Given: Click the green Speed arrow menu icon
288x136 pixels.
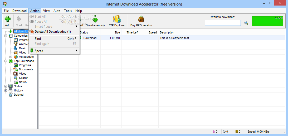Looking at the screenshot, I should (32, 51).
